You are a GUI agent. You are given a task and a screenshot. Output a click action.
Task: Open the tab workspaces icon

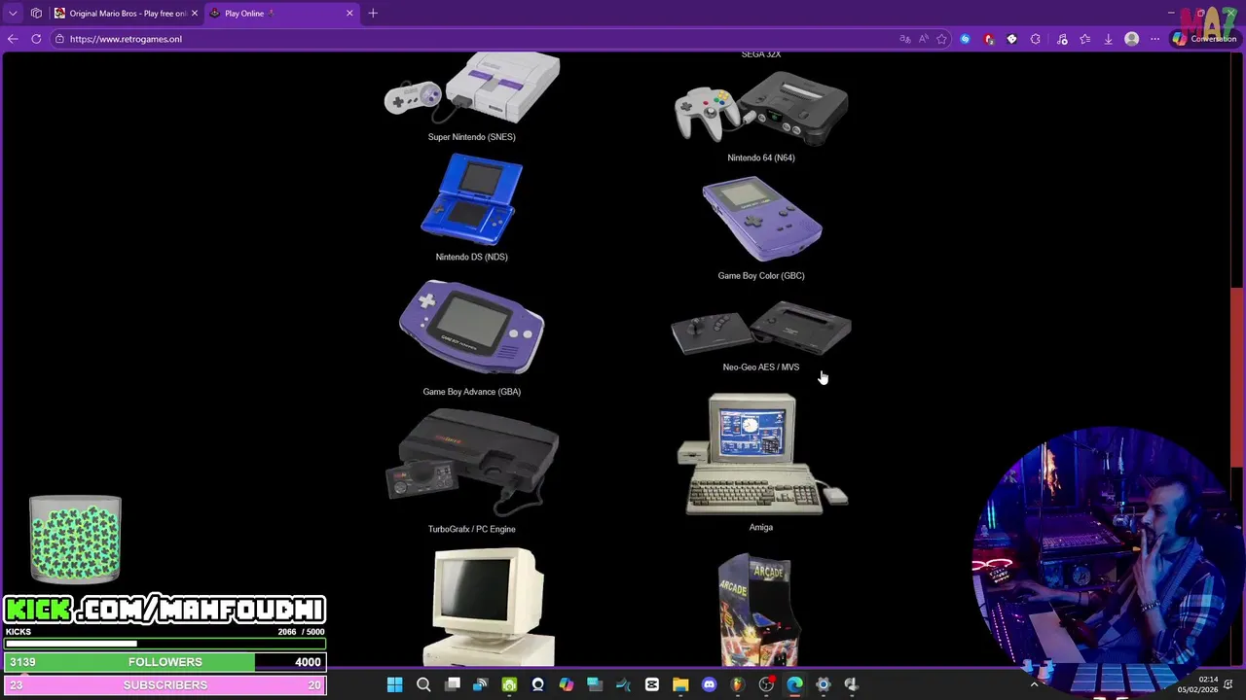click(36, 14)
